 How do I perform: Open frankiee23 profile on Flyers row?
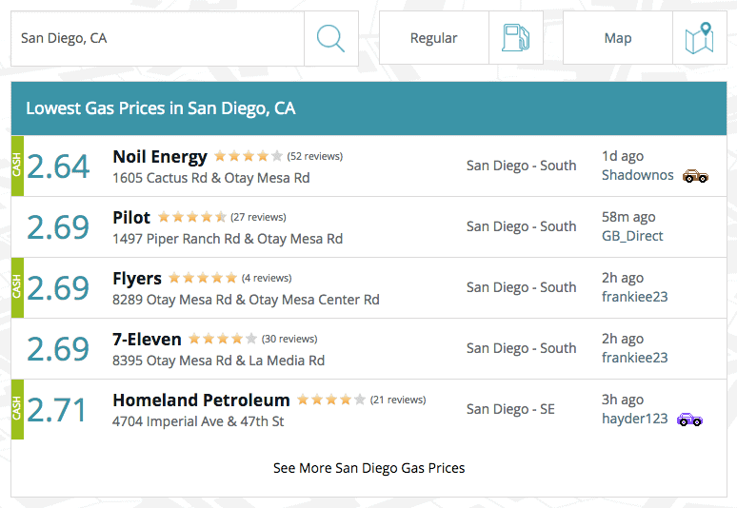[x=634, y=297]
